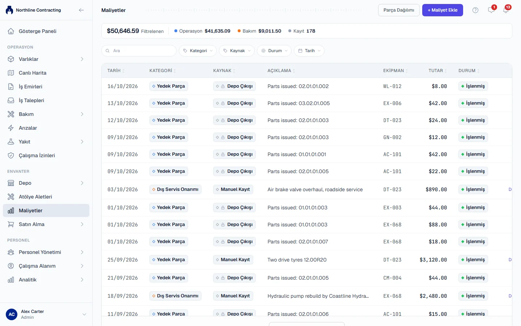Collapse sidebar with the back arrow icon
Screen dimensions: 521x326
81,10
